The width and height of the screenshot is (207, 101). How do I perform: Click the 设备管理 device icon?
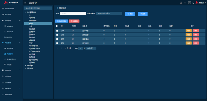3,70
